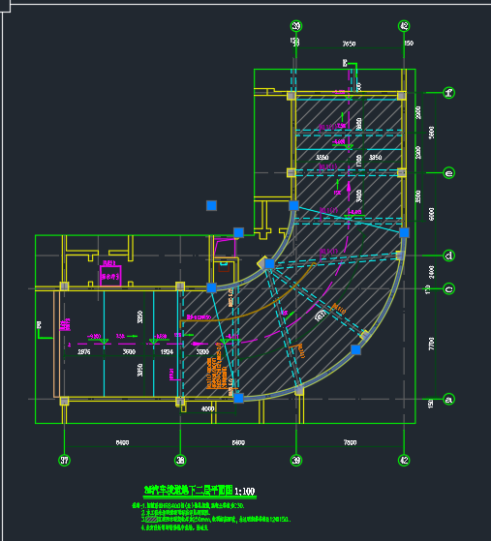491x541 pixels.
Task: Click the top axis bubble labeled 39
Action: pos(296,26)
